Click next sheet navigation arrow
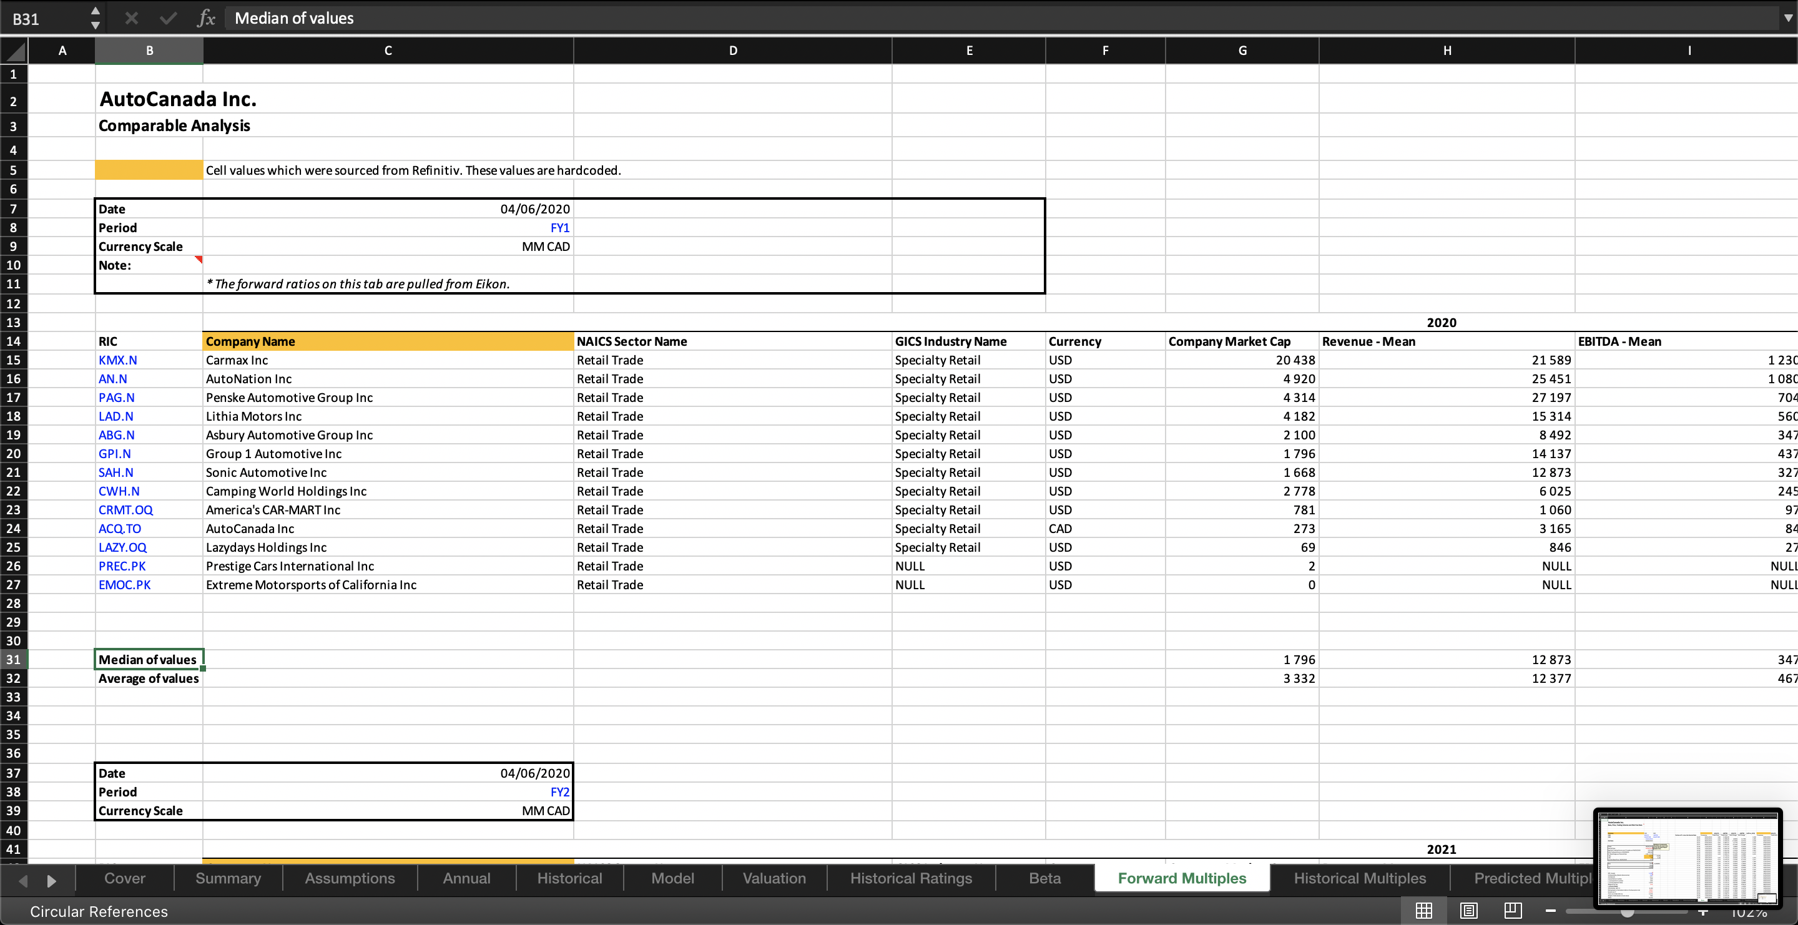Image resolution: width=1798 pixels, height=925 pixels. pyautogui.click(x=51, y=880)
